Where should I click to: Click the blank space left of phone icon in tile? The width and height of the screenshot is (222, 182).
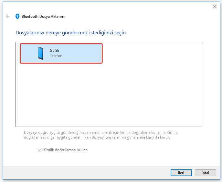click(x=27, y=53)
